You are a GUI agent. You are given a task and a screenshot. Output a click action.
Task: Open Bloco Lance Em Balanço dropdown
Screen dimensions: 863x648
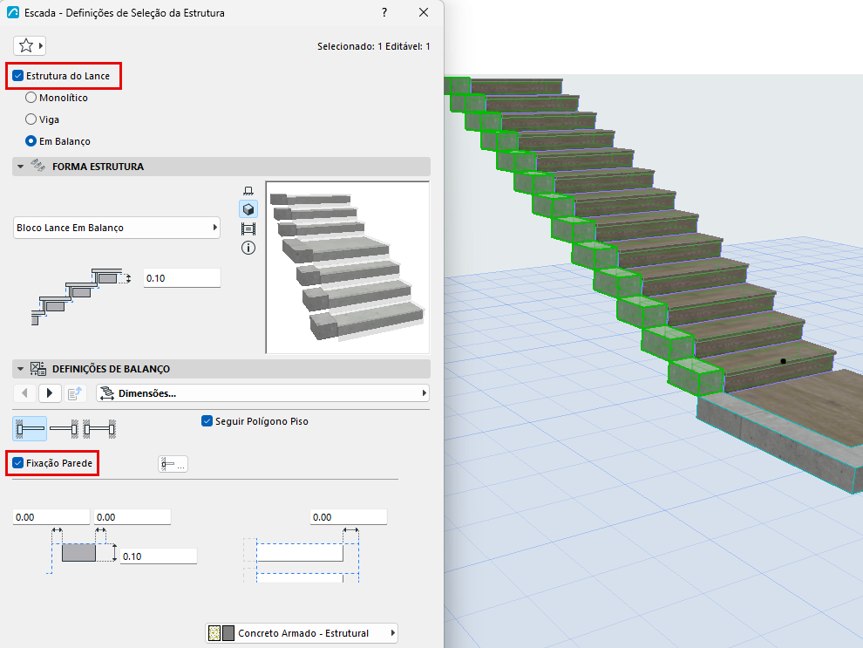(x=117, y=228)
